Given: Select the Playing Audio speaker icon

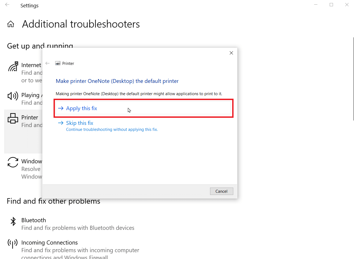Looking at the screenshot, I should 13,96.
